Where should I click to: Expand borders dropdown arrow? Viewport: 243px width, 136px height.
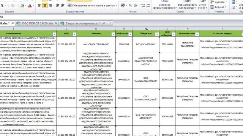[x=16, y=6]
